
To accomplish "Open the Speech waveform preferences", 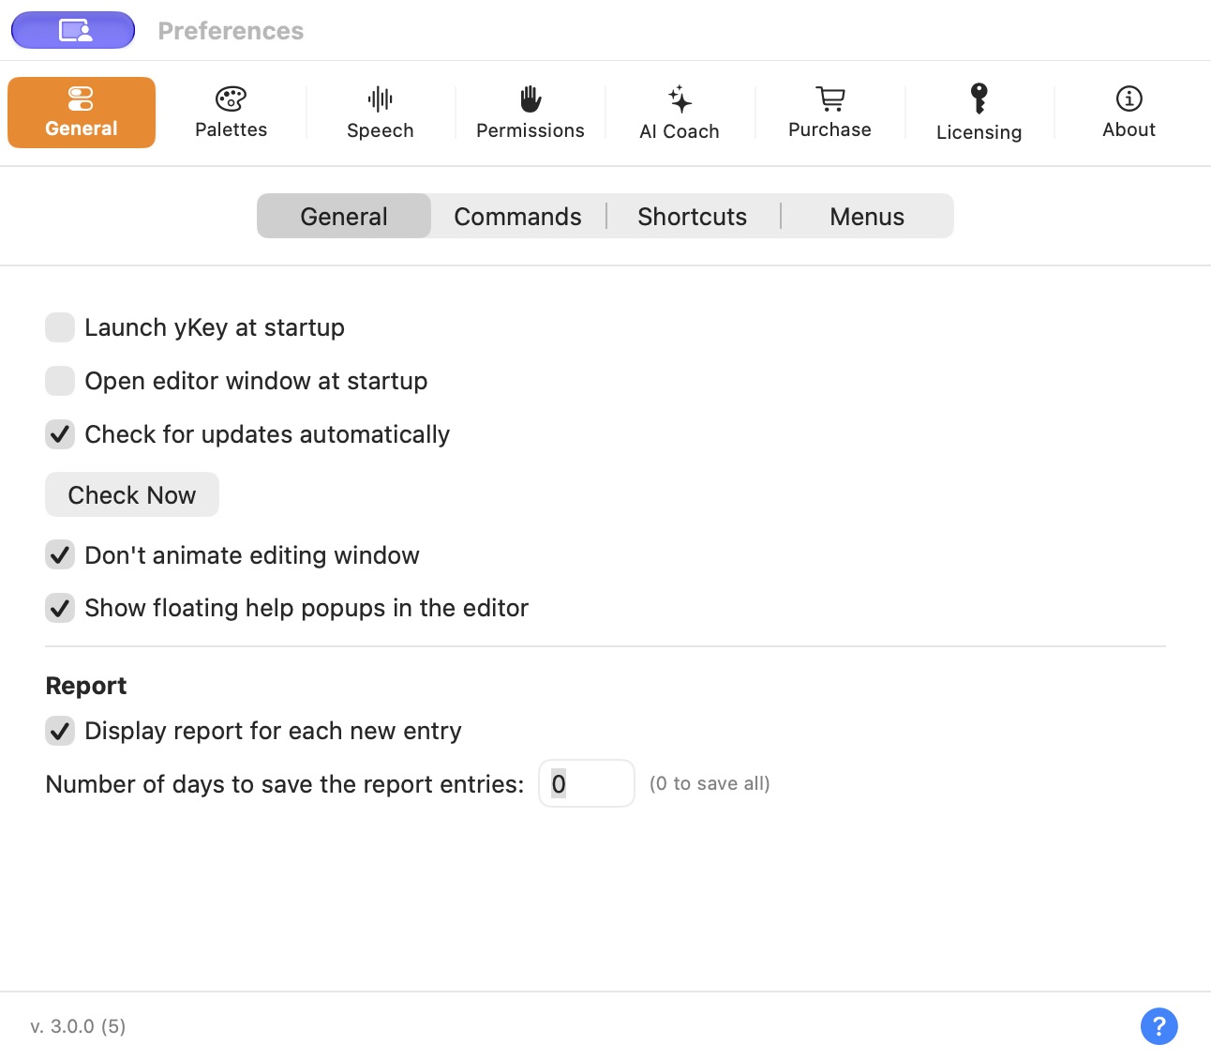I will coord(380,113).
